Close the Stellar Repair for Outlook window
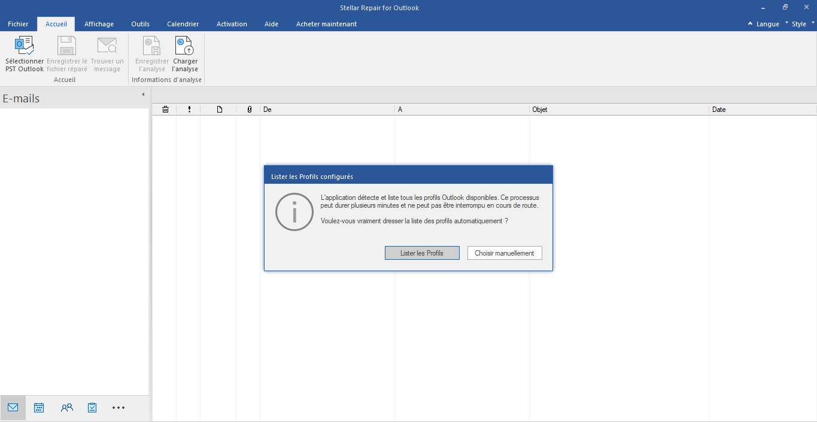 pyautogui.click(x=806, y=8)
